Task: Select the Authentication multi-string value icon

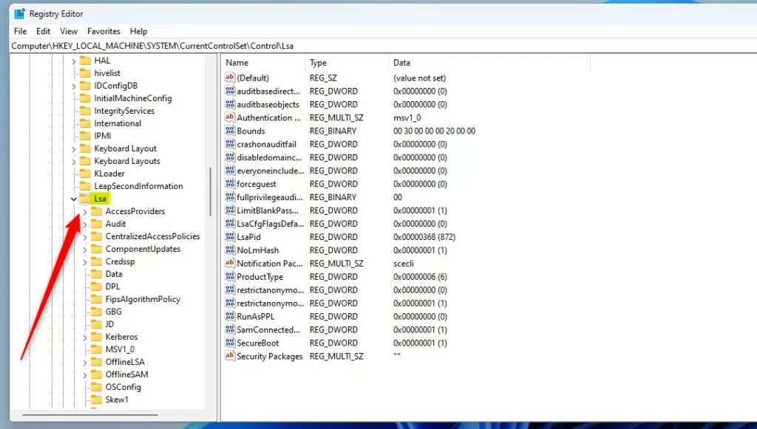Action: 230,117
